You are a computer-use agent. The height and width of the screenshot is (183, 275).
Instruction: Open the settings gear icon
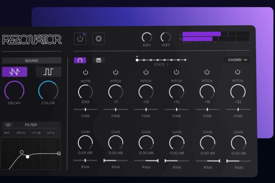[x=99, y=39]
